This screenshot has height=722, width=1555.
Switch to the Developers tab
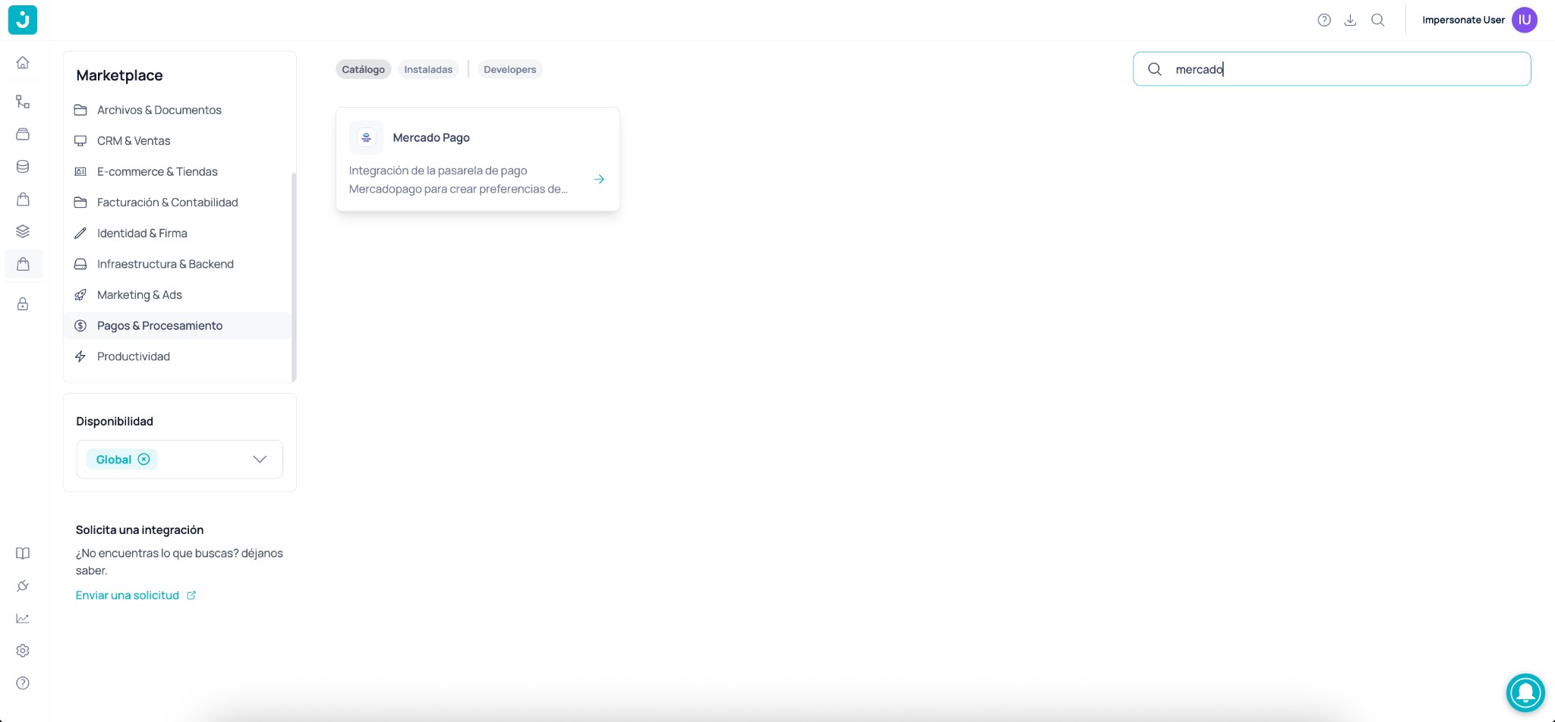click(x=509, y=69)
